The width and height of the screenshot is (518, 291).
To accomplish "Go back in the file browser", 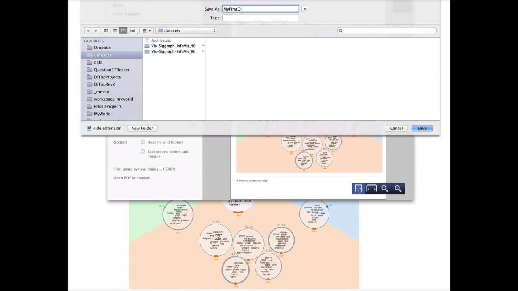I will click(x=88, y=30).
